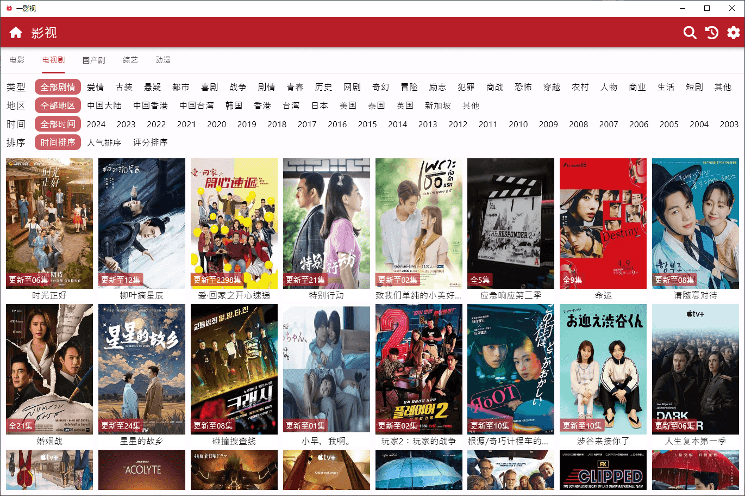
Task: Open the 命运 Destiny poster
Action: (603, 223)
